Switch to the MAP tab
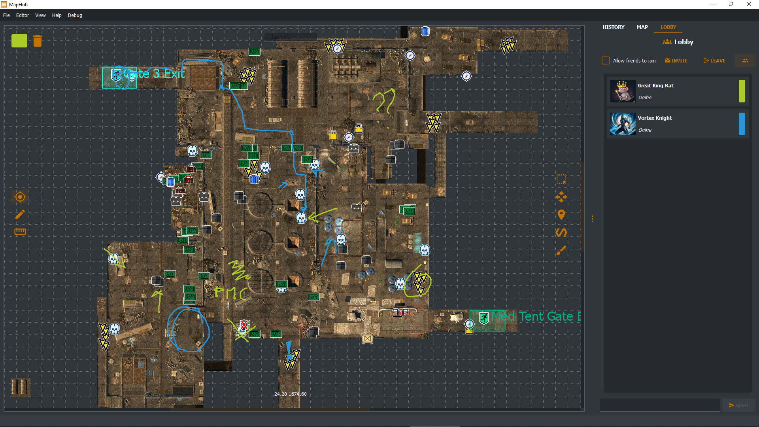The height and width of the screenshot is (427, 759). [642, 27]
